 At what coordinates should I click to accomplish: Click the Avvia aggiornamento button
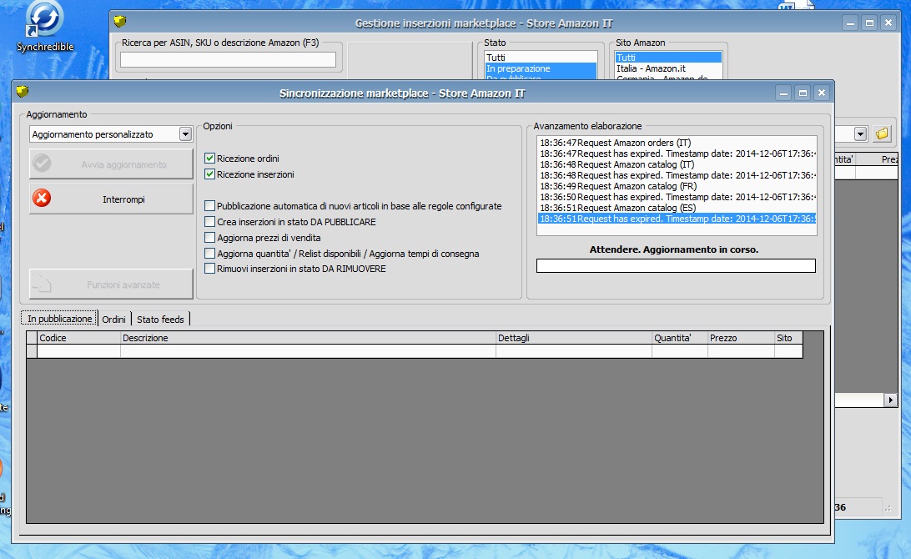(111, 164)
